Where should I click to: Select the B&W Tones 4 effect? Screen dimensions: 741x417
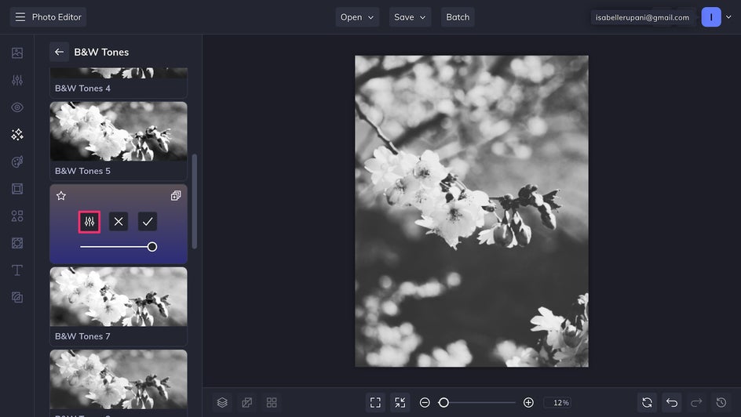(x=119, y=83)
